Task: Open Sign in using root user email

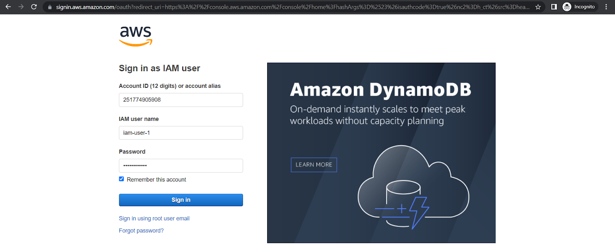Action: (x=154, y=219)
